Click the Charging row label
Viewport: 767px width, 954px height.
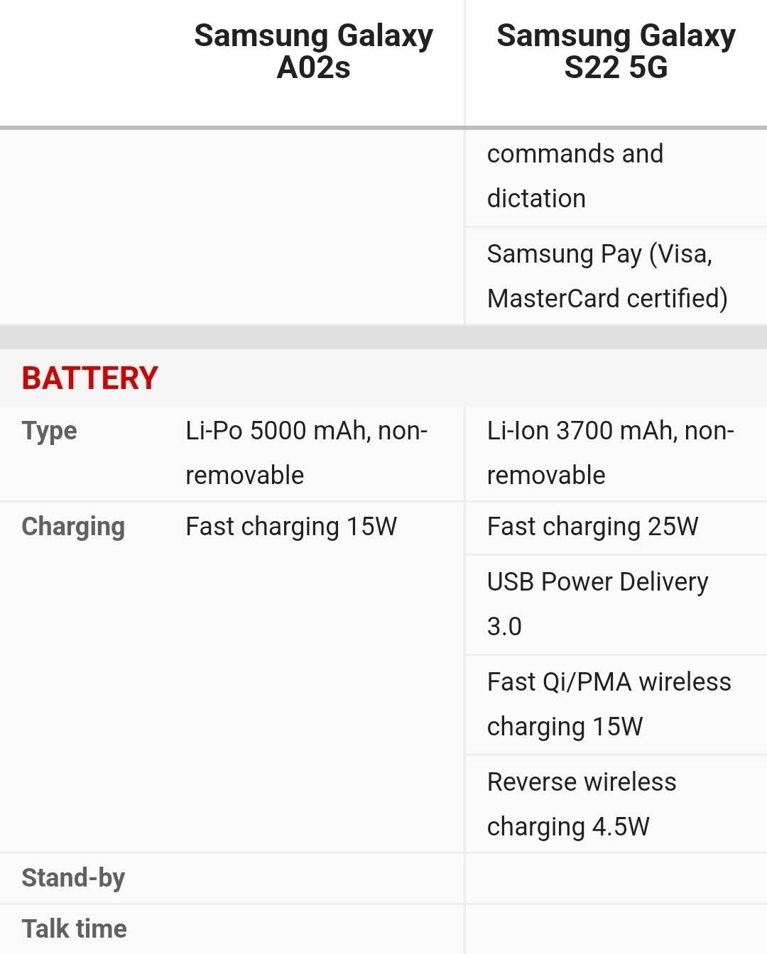[x=73, y=527]
